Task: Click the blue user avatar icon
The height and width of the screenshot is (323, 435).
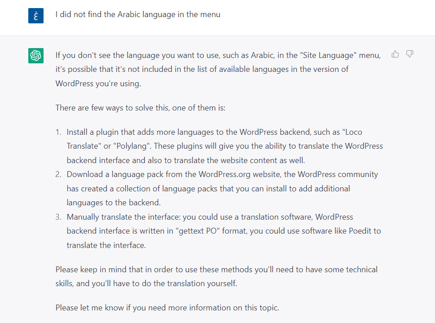Action: coord(36,15)
